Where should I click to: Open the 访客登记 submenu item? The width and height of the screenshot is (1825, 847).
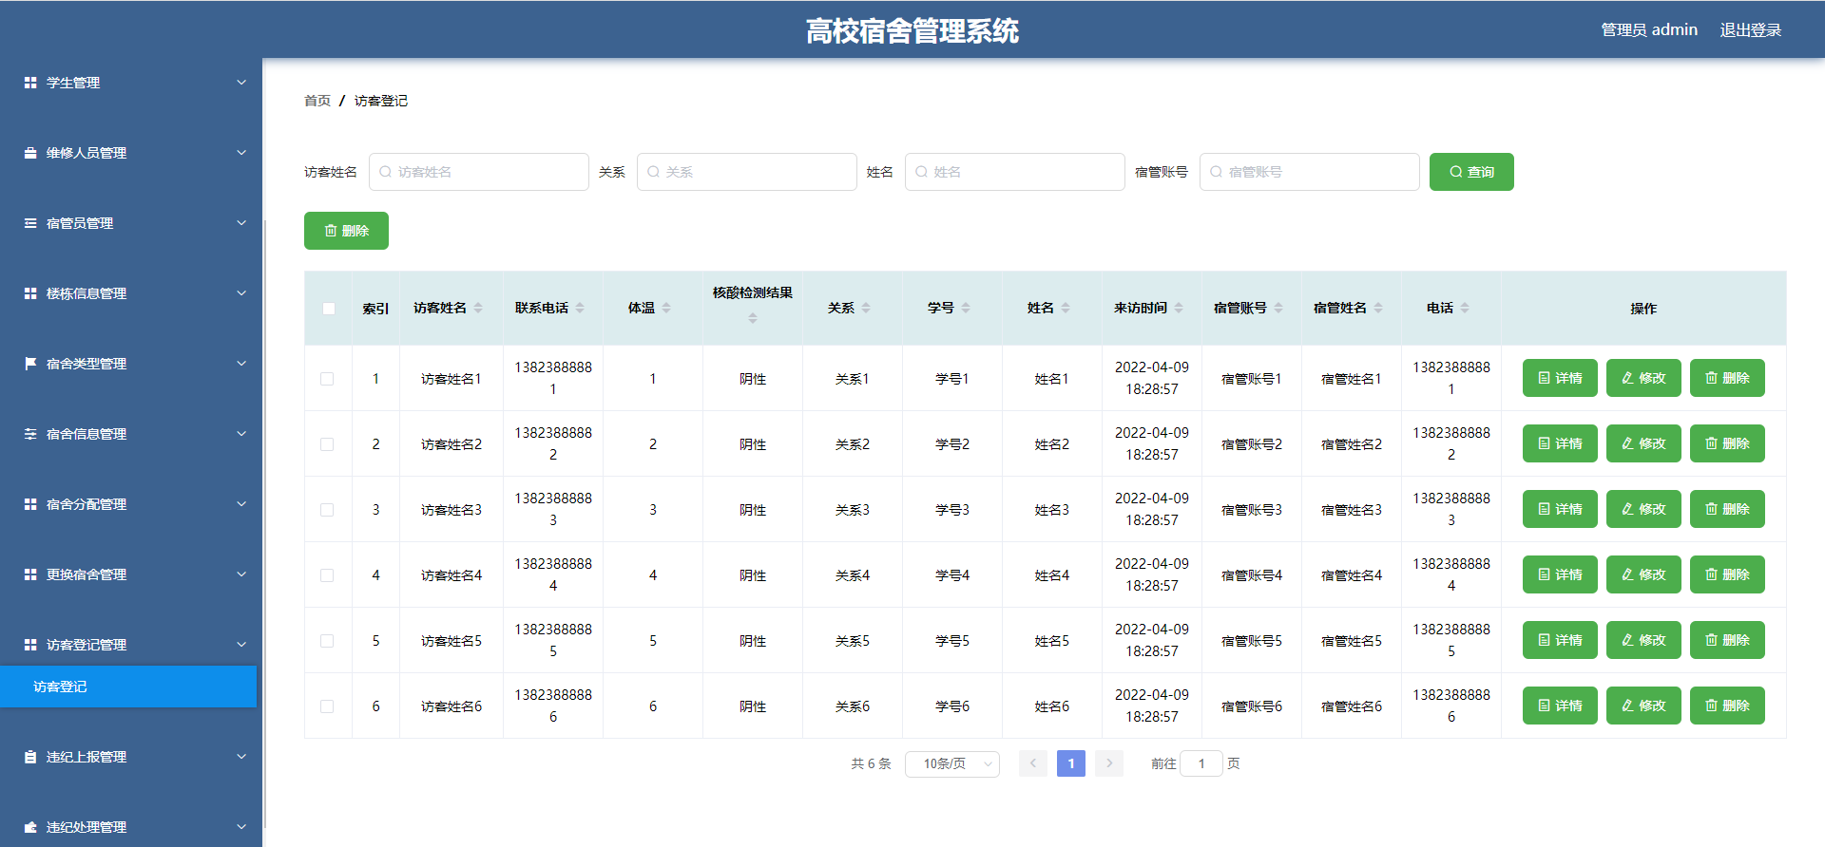(x=128, y=687)
